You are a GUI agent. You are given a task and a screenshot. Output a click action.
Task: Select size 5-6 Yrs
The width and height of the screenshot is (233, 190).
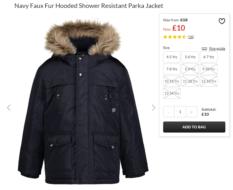190,57
